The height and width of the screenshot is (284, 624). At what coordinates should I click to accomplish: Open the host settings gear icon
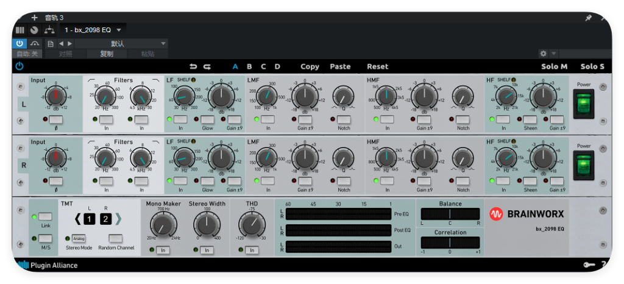click(543, 53)
